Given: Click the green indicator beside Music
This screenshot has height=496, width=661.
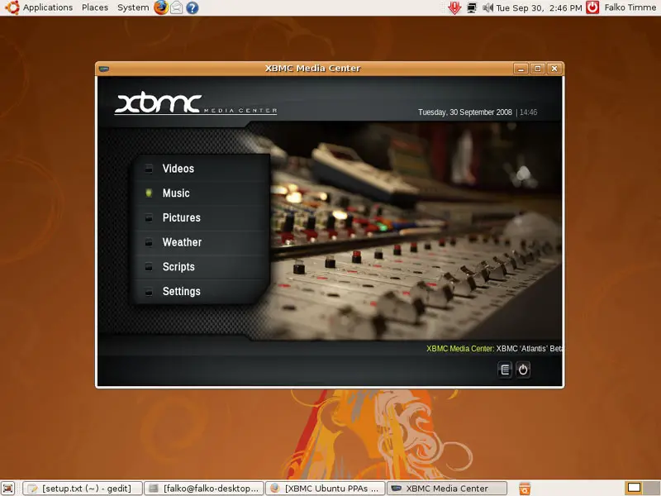Looking at the screenshot, I should pyautogui.click(x=149, y=193).
